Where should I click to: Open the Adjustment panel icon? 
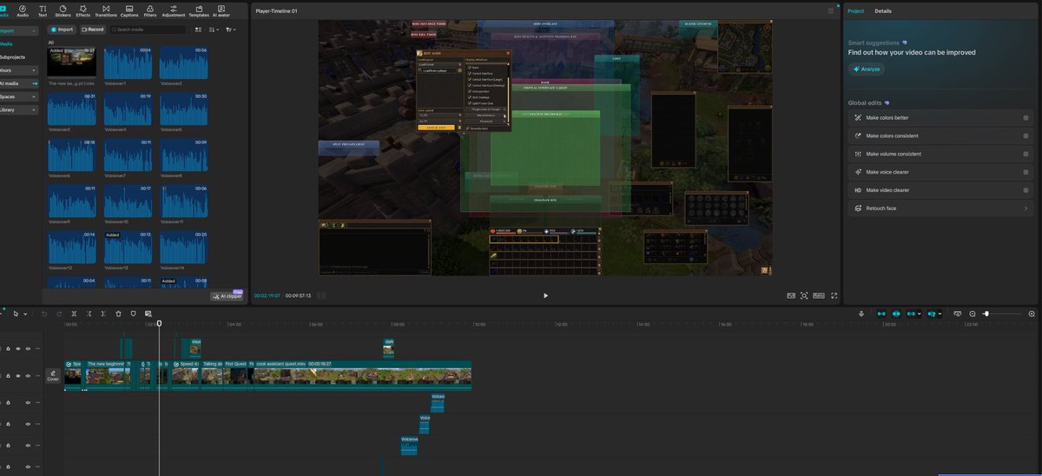[174, 11]
